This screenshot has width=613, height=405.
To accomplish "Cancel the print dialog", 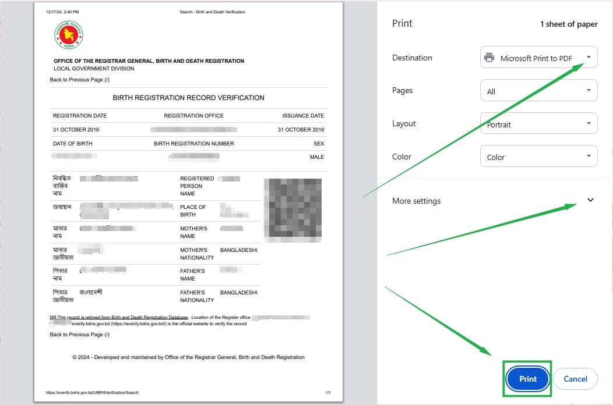I will [x=575, y=379].
